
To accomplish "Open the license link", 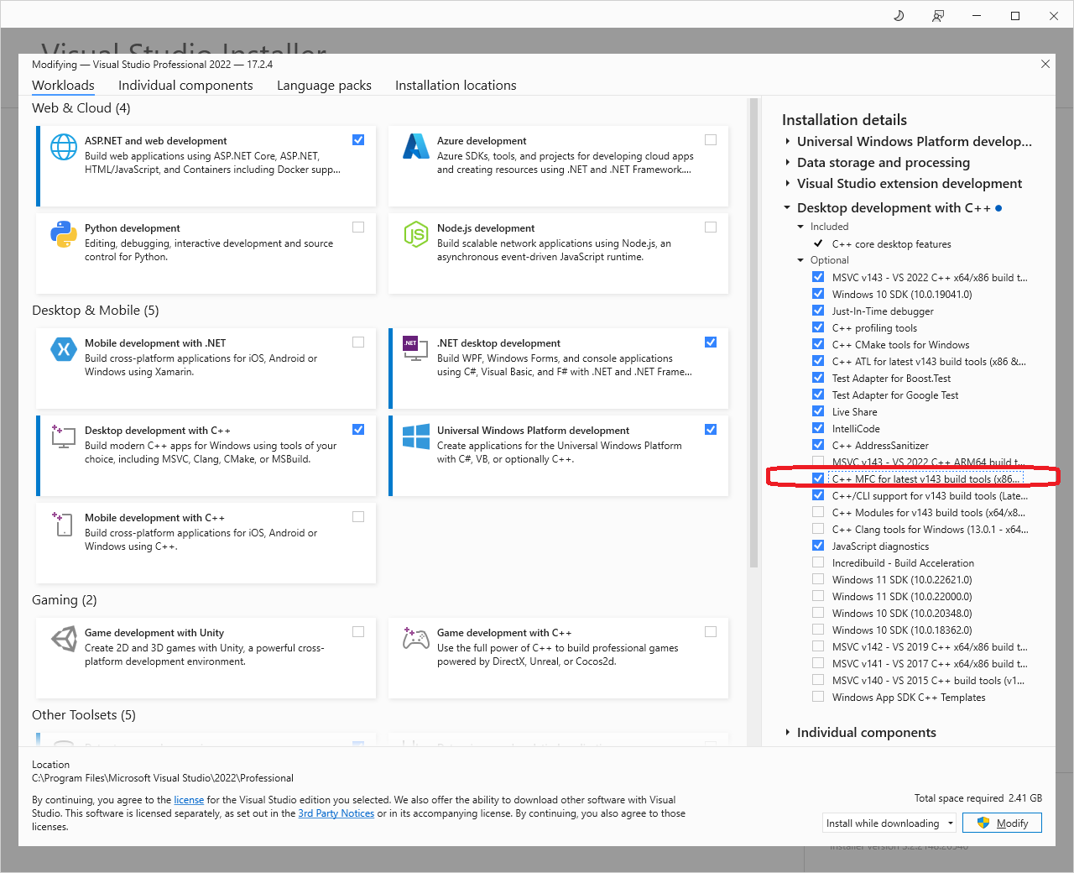I will click(x=189, y=800).
